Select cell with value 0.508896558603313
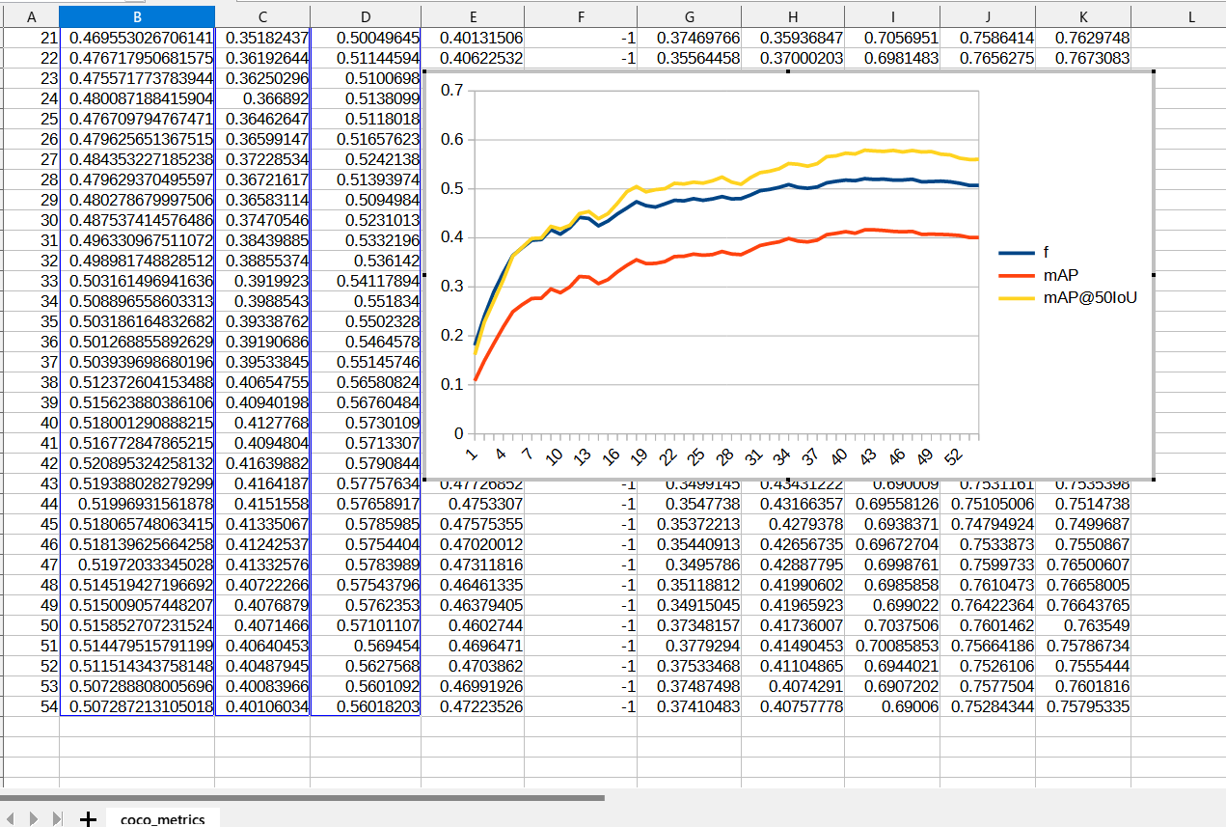The height and width of the screenshot is (827, 1226). point(137,302)
